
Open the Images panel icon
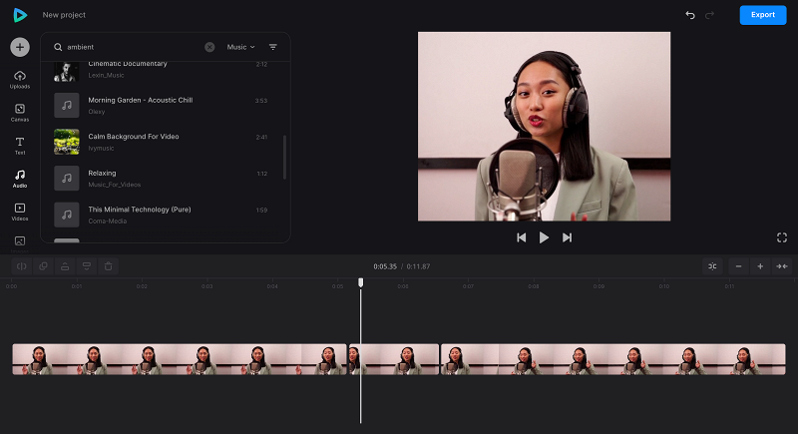pos(20,241)
